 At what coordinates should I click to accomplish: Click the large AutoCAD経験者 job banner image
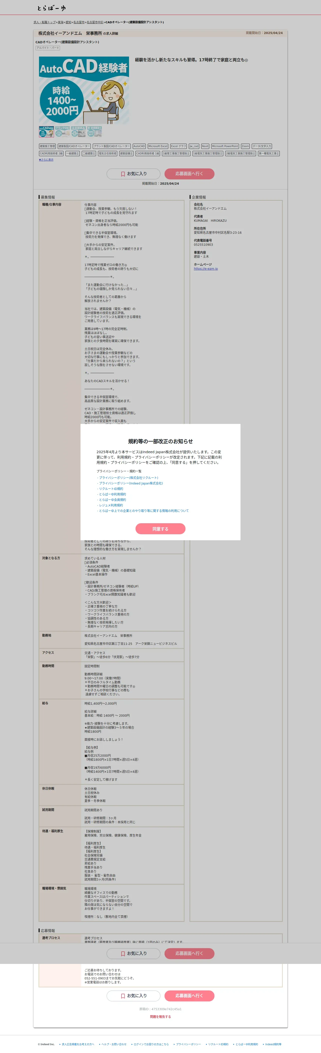click(x=84, y=90)
